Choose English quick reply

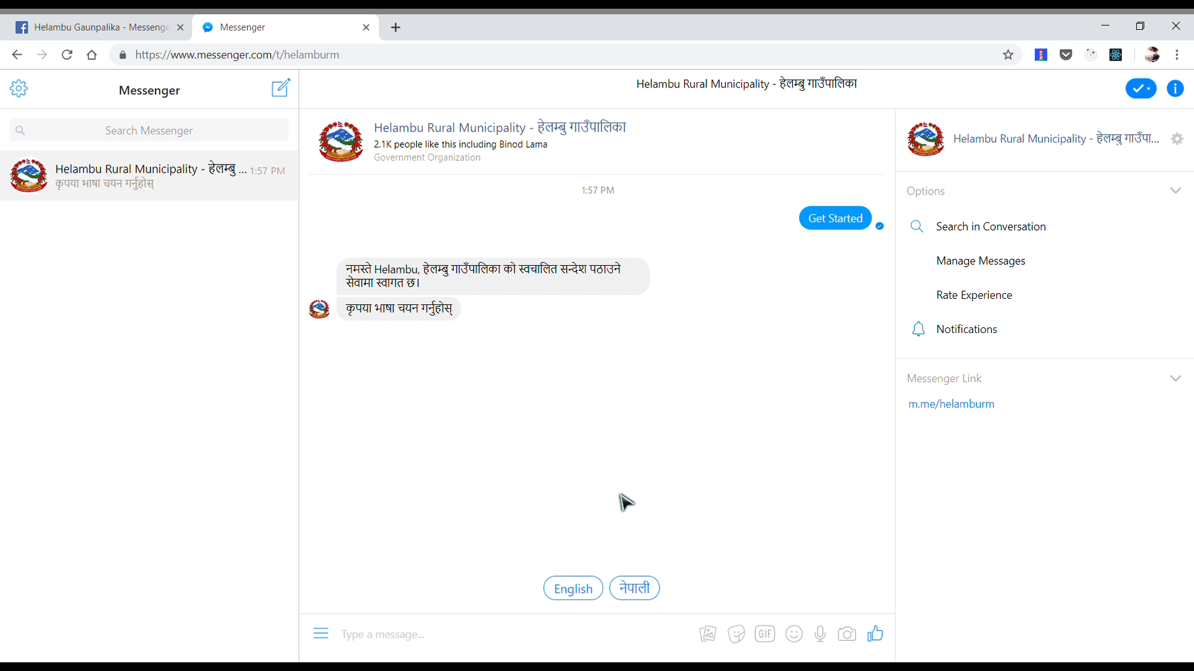573,588
